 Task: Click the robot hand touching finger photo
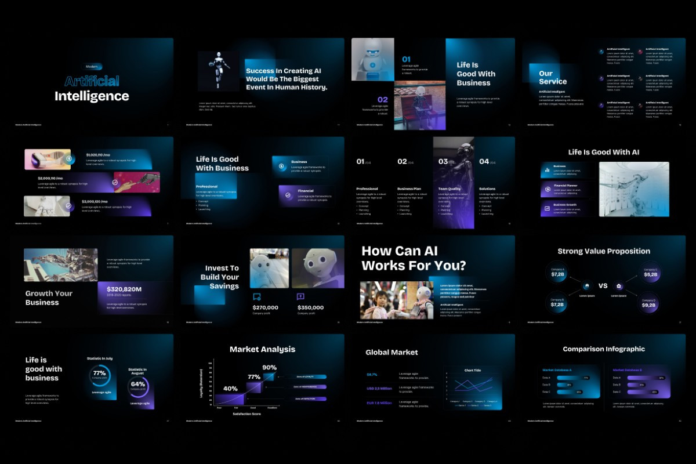click(x=137, y=182)
